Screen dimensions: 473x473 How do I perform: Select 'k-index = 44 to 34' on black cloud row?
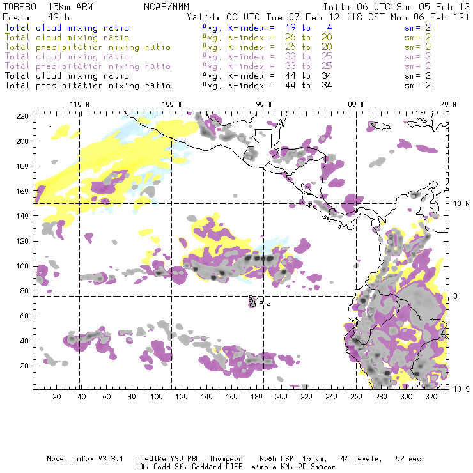[280, 76]
